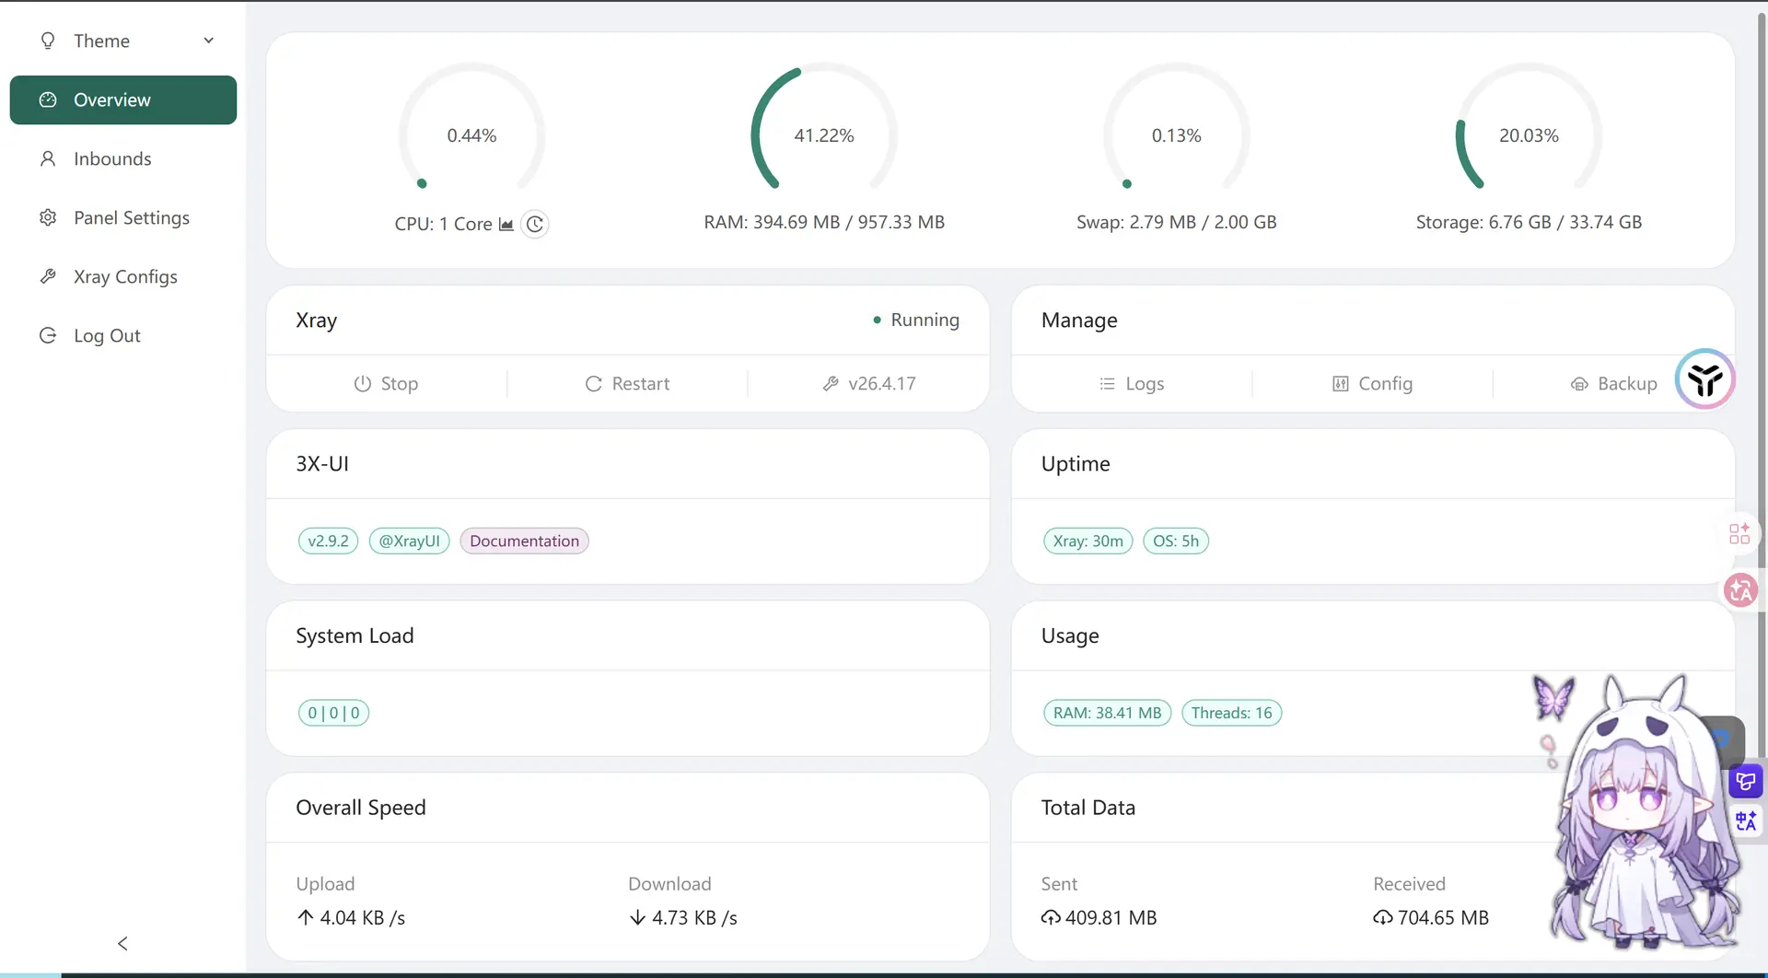Click the received total 704.65 MB
1768x978 pixels.
1431,918
